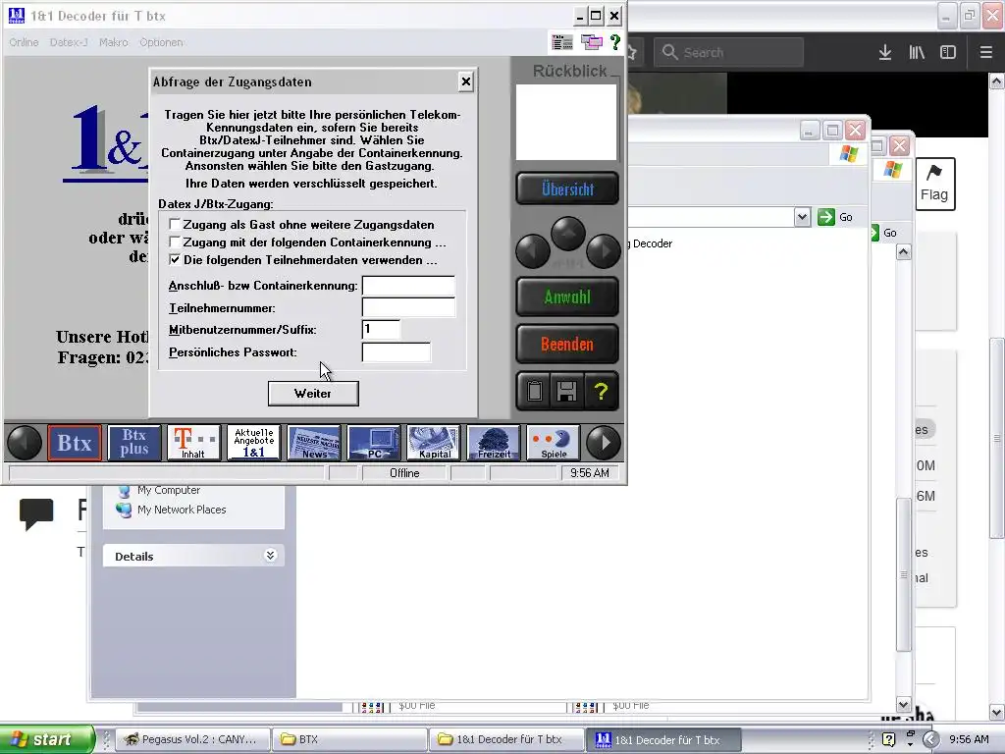
Task: Open the Online menu
Action: coord(24,42)
